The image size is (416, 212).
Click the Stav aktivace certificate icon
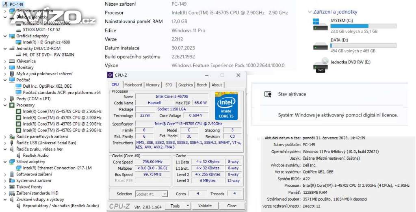268,94
